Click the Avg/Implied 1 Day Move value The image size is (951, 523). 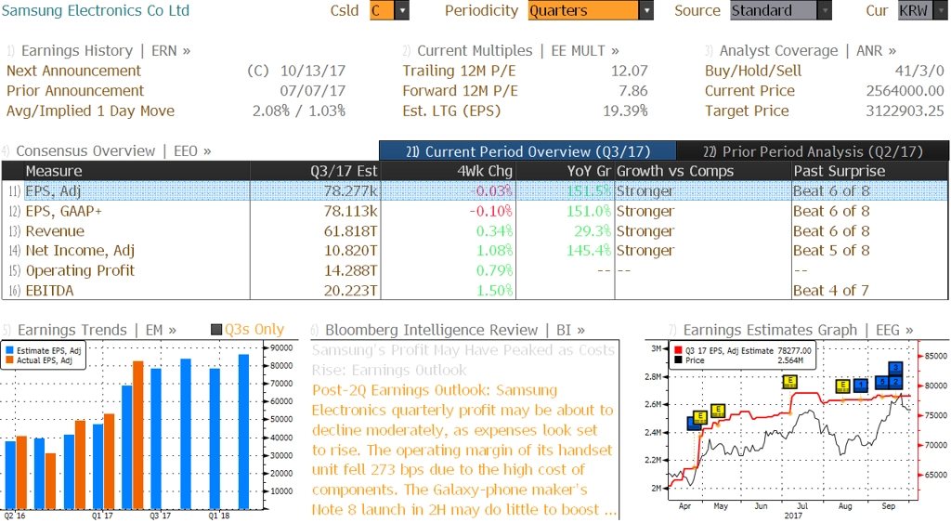299,111
